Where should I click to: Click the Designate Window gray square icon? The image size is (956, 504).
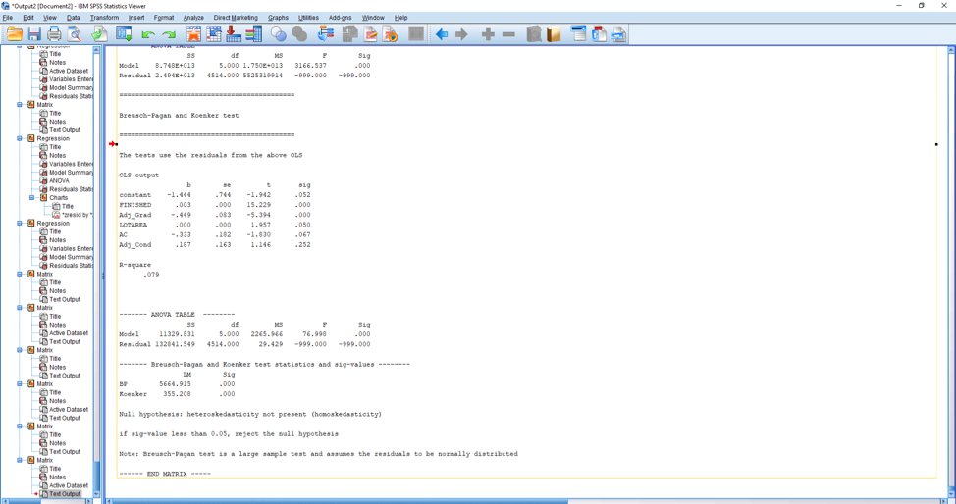[416, 34]
